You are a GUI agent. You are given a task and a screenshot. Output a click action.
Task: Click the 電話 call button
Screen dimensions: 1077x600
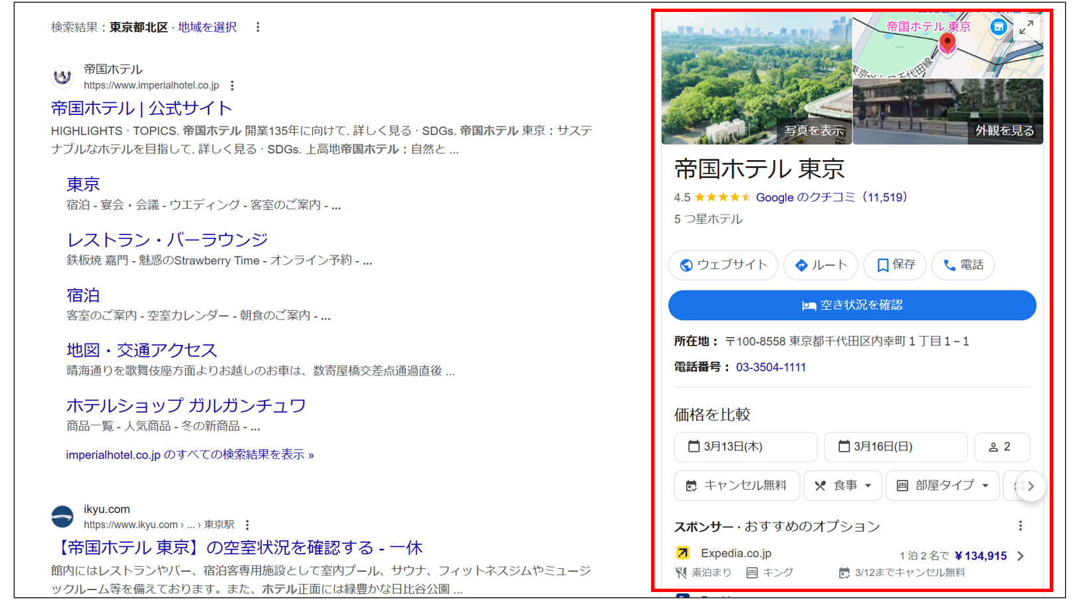[963, 265]
